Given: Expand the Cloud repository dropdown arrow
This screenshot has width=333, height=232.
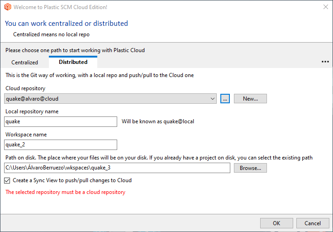Looking at the screenshot, I should (213, 98).
